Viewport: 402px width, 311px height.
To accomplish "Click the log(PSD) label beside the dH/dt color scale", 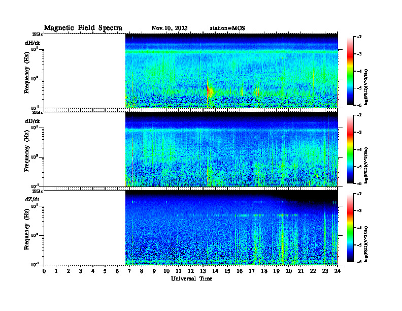I will (366, 87).
